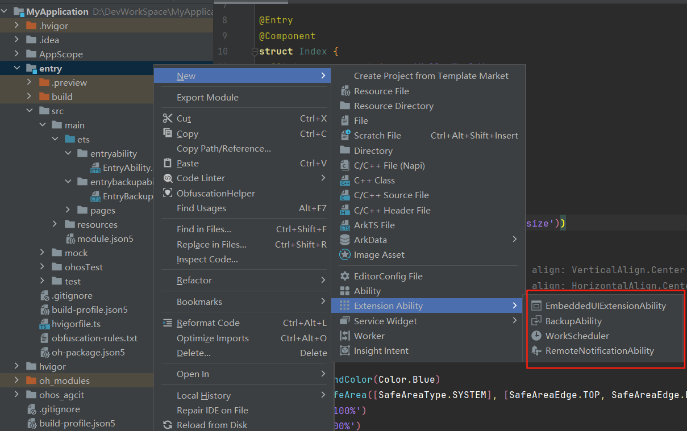Screen dimensions: 687x431
Task: Click the Worker icon
Action: (x=344, y=336)
